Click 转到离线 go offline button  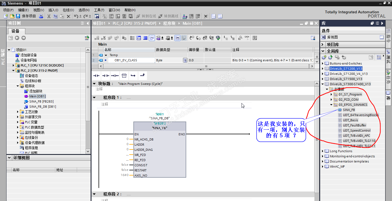point(168,16)
